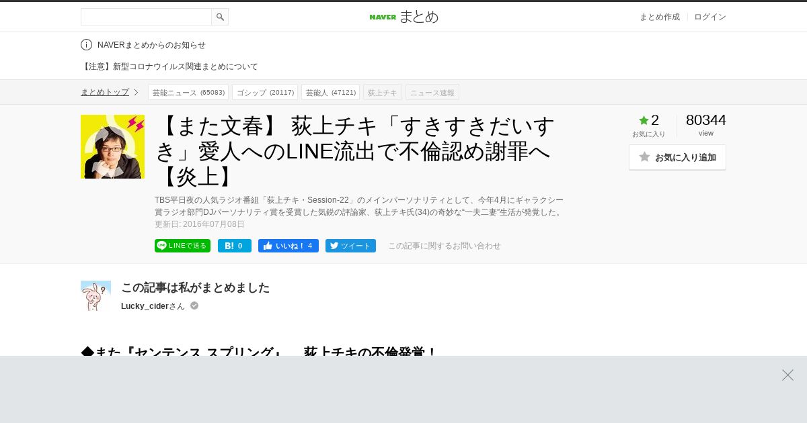This screenshot has width=807, height=423.
Task: Select the ニュース速報 tag
Action: click(x=432, y=92)
